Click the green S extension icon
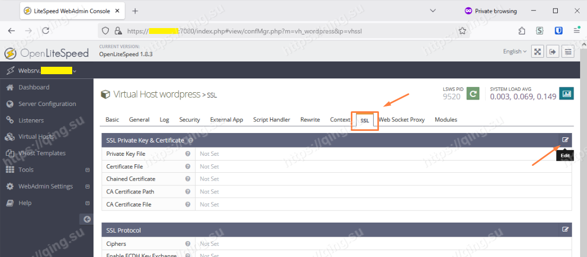 pos(539,31)
